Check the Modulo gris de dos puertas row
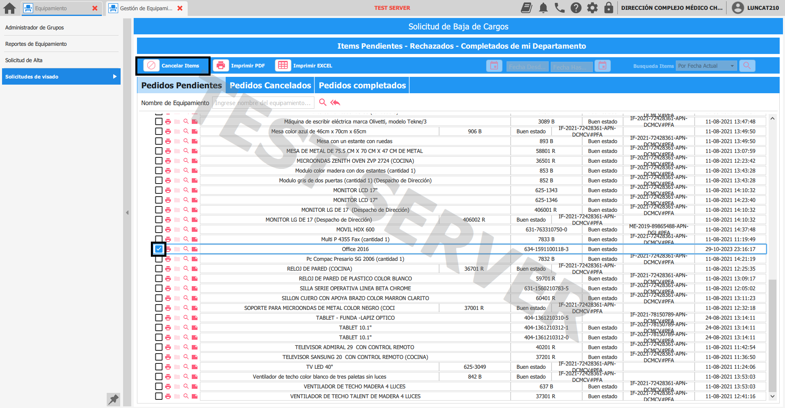Image resolution: width=785 pixels, height=408 pixels. (159, 180)
